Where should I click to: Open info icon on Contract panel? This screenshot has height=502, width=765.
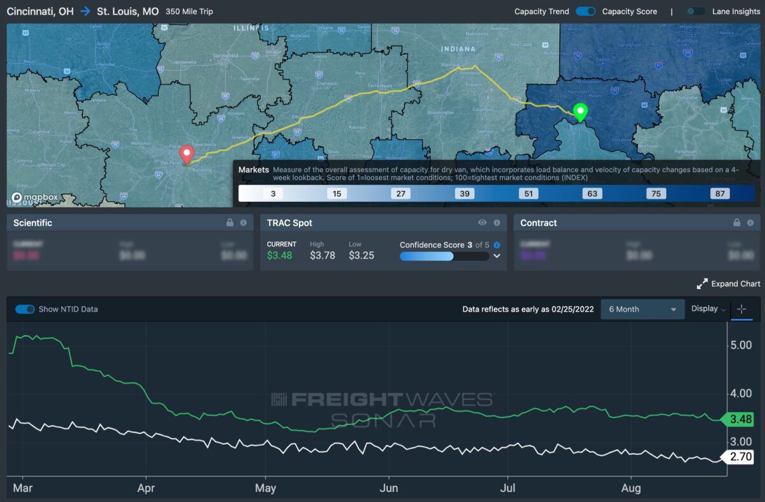(x=750, y=223)
